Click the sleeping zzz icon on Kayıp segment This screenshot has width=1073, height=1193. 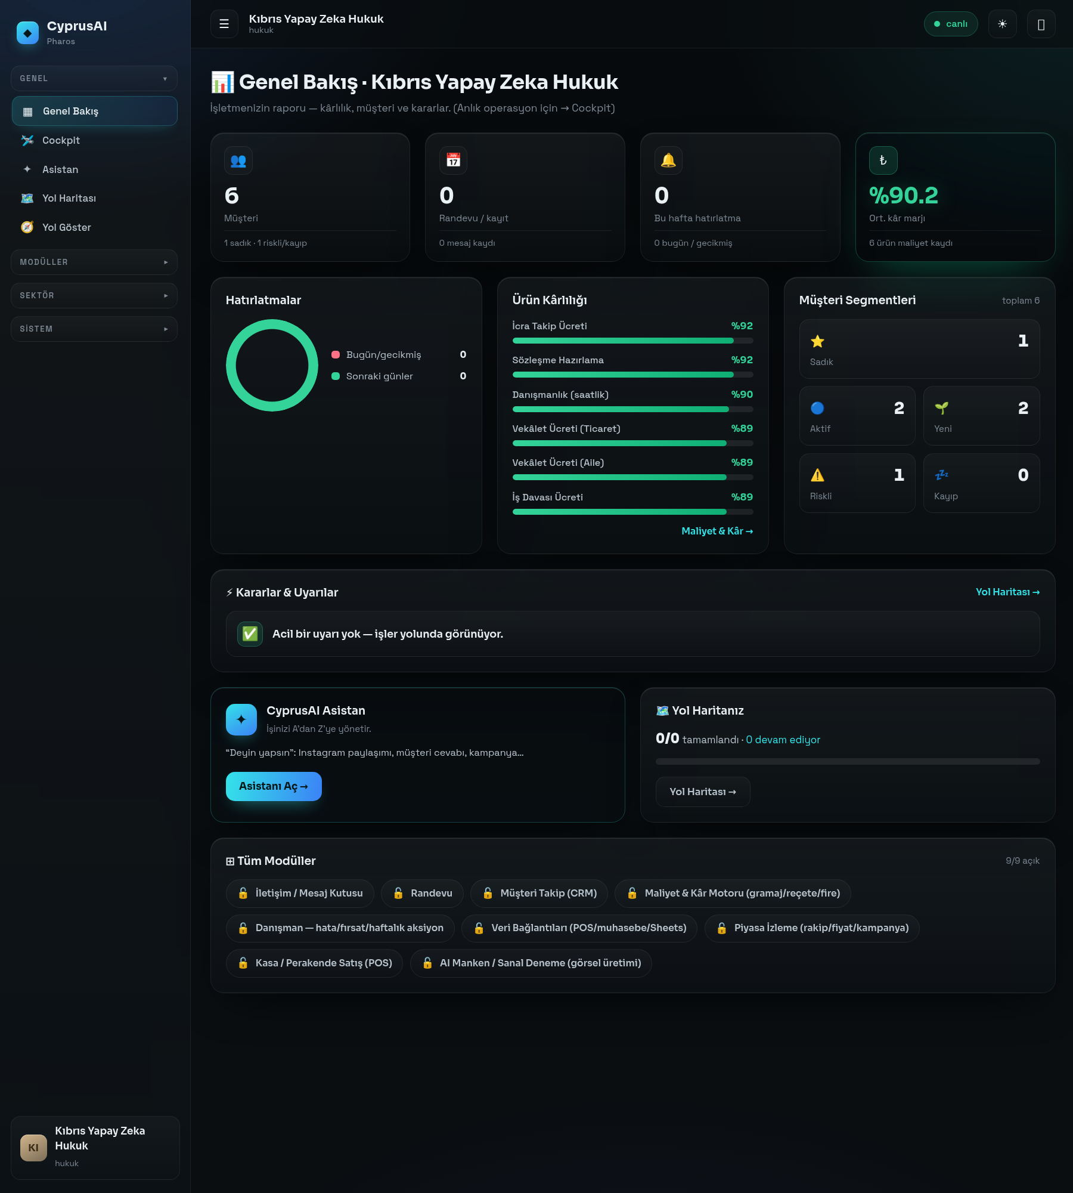click(x=941, y=475)
